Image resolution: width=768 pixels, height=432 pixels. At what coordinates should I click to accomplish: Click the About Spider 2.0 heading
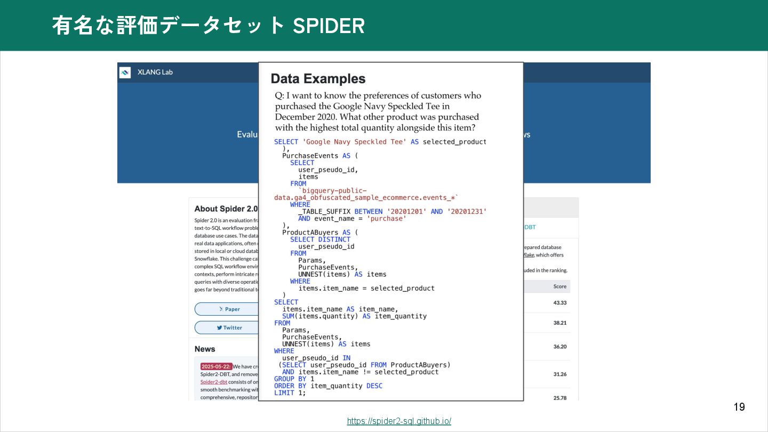click(x=226, y=209)
